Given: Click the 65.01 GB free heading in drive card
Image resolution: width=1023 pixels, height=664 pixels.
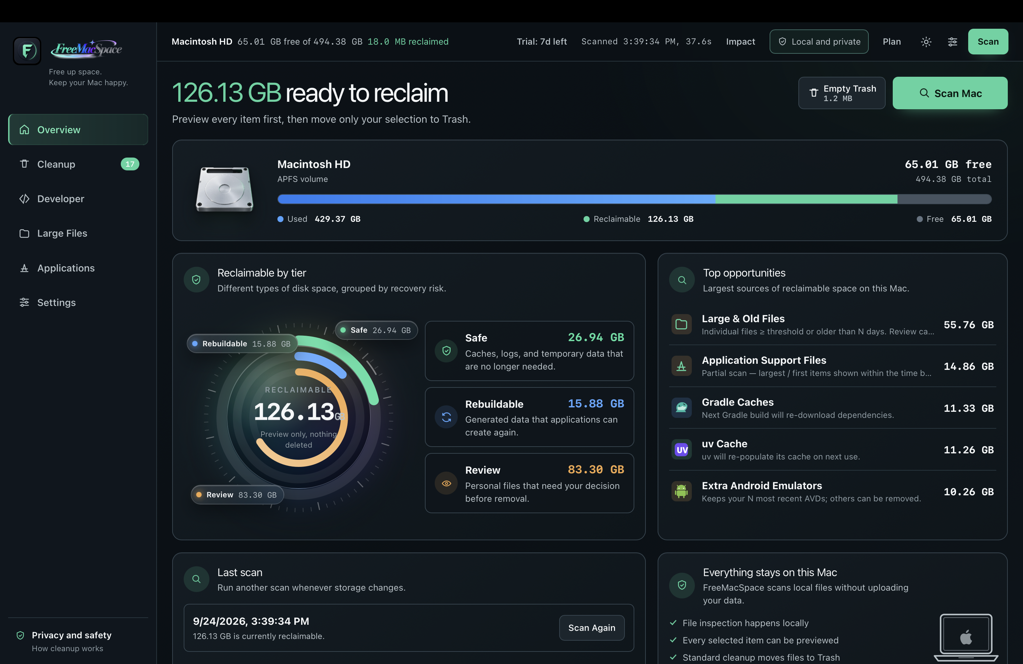Looking at the screenshot, I should (948, 165).
